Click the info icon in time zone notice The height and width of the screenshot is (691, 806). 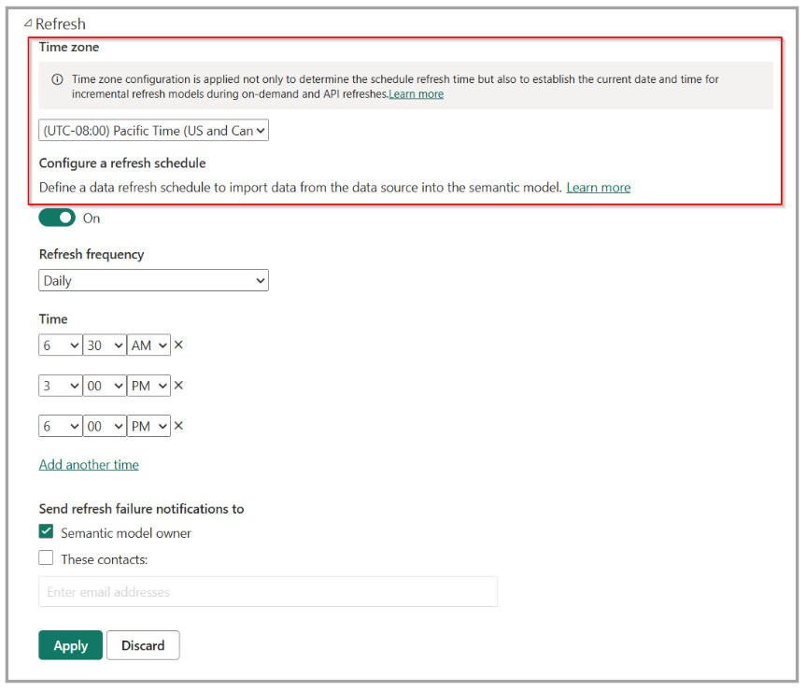(57, 80)
